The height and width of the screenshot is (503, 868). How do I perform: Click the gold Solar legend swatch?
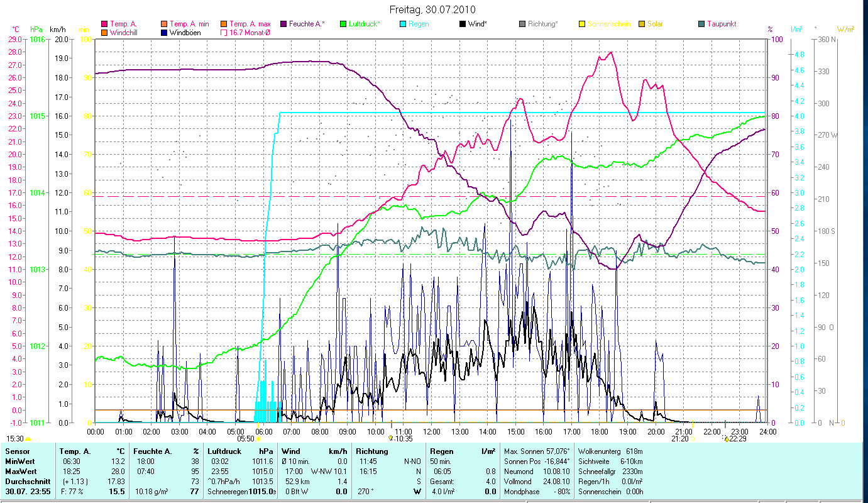point(642,24)
